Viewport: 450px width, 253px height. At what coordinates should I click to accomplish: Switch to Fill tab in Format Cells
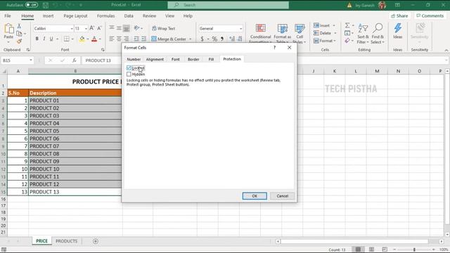(211, 59)
